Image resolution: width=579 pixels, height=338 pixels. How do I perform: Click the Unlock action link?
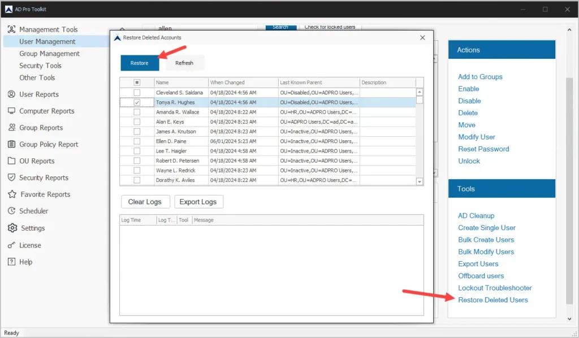(x=469, y=161)
